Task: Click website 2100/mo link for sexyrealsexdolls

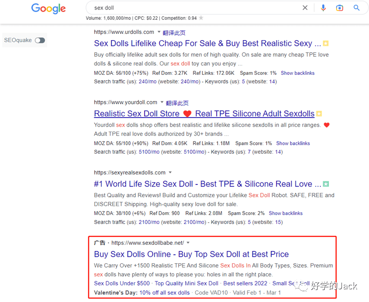Action: click(x=194, y=222)
